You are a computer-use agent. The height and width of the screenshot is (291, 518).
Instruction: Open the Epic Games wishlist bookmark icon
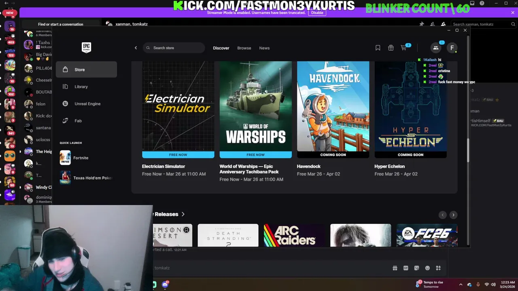tap(378, 48)
